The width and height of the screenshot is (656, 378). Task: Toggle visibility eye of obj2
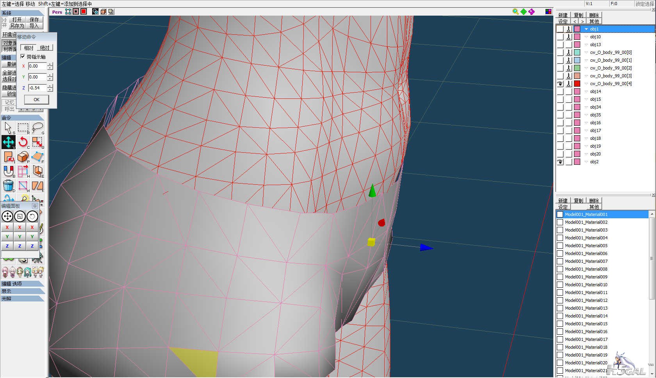[x=560, y=162]
